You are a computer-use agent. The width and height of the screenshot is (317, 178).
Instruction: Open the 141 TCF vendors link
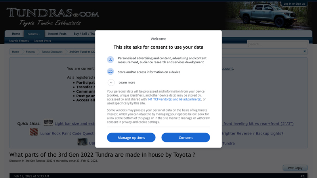point(175,99)
